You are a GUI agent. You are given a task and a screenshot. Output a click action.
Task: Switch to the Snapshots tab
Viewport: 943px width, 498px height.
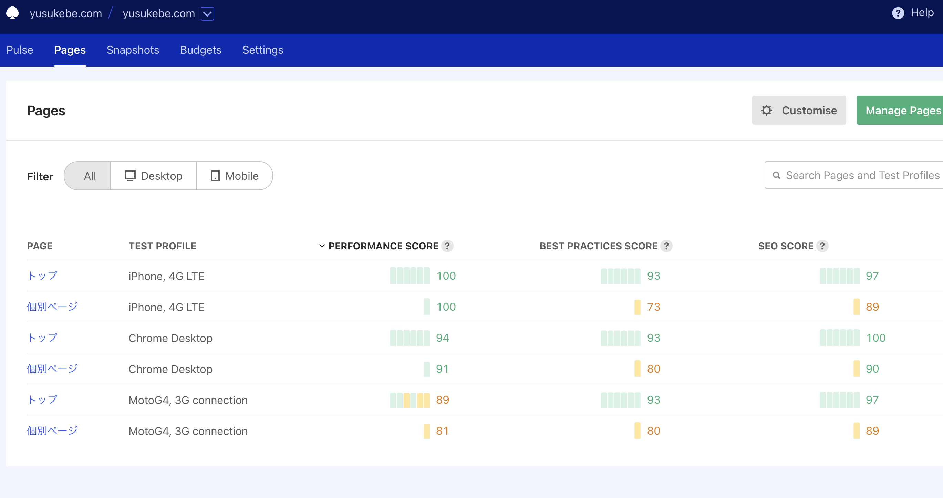pyautogui.click(x=133, y=50)
